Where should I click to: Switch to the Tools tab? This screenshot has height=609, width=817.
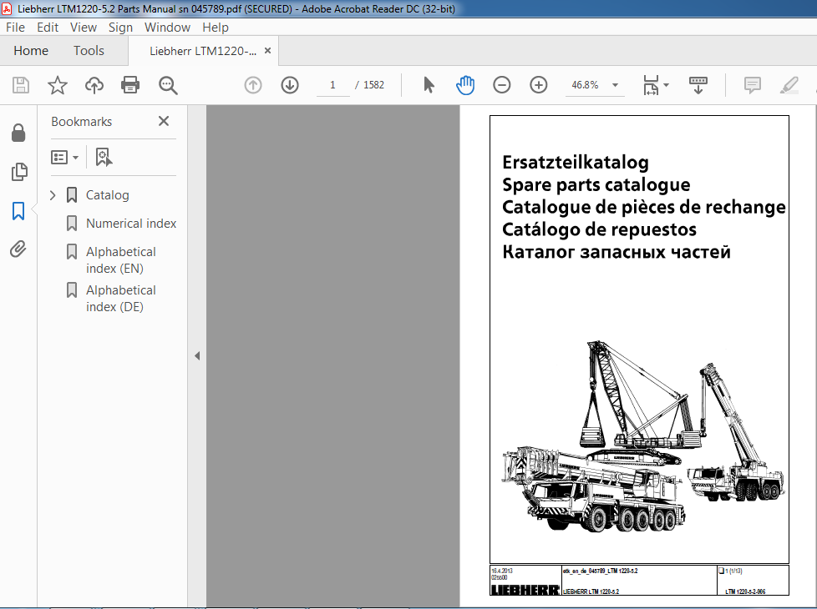89,51
